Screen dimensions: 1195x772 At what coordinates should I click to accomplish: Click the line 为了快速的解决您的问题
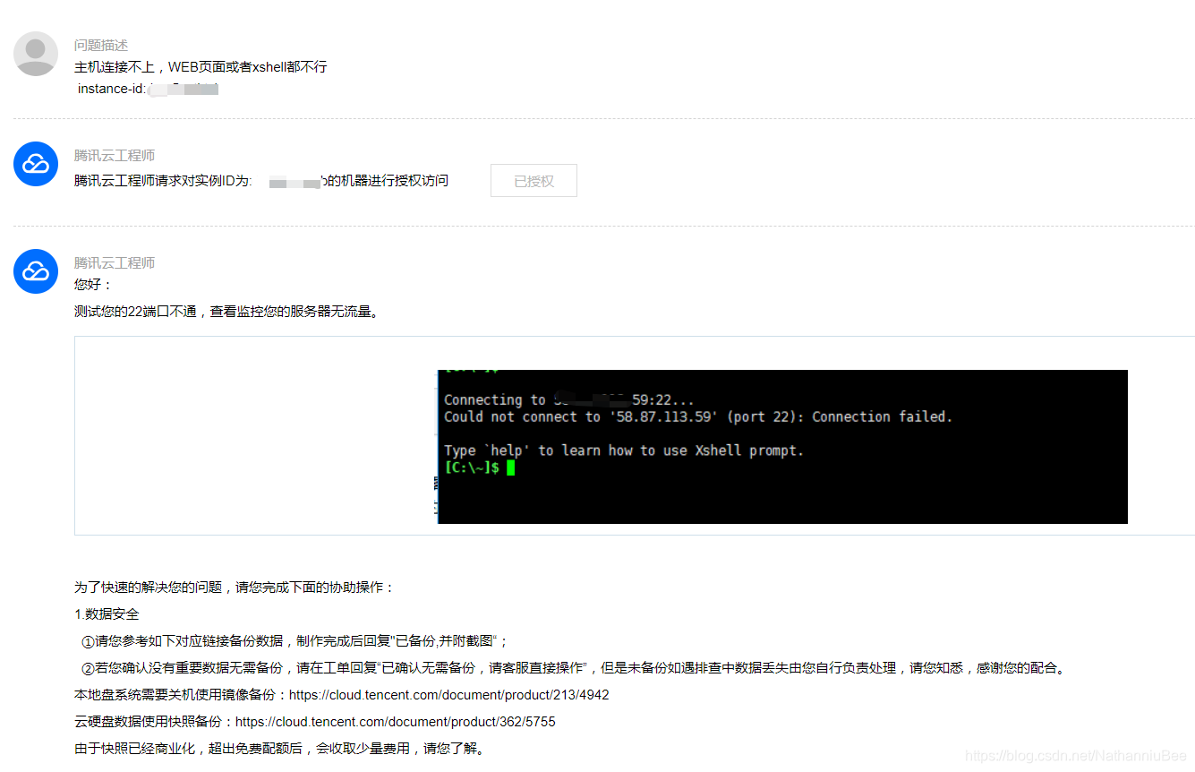coord(235,588)
